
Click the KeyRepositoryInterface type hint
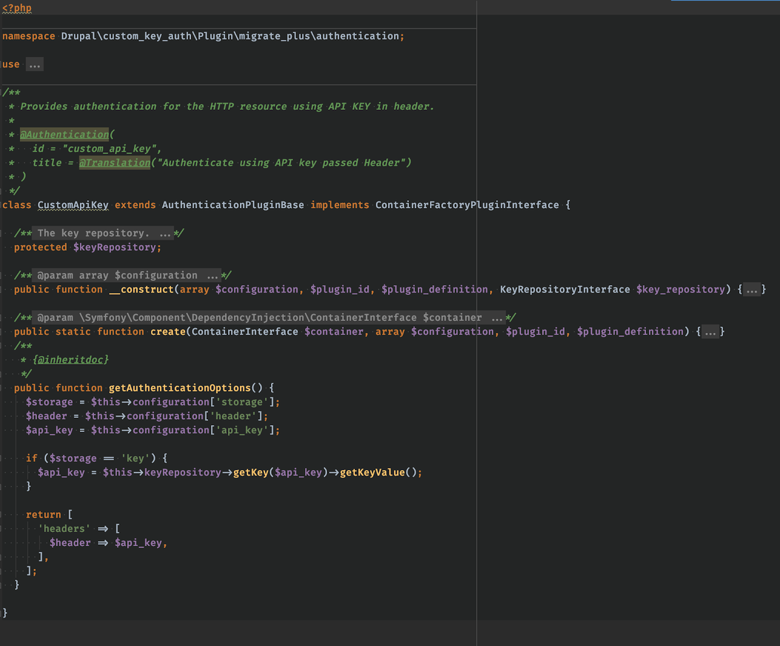(565, 289)
